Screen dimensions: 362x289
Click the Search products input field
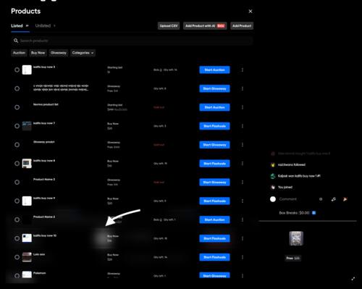point(132,41)
